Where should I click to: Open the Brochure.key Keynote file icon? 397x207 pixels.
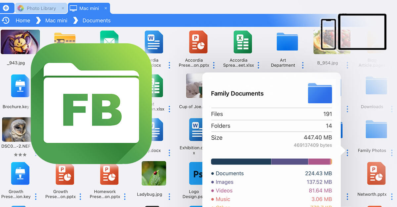pyautogui.click(x=20, y=86)
